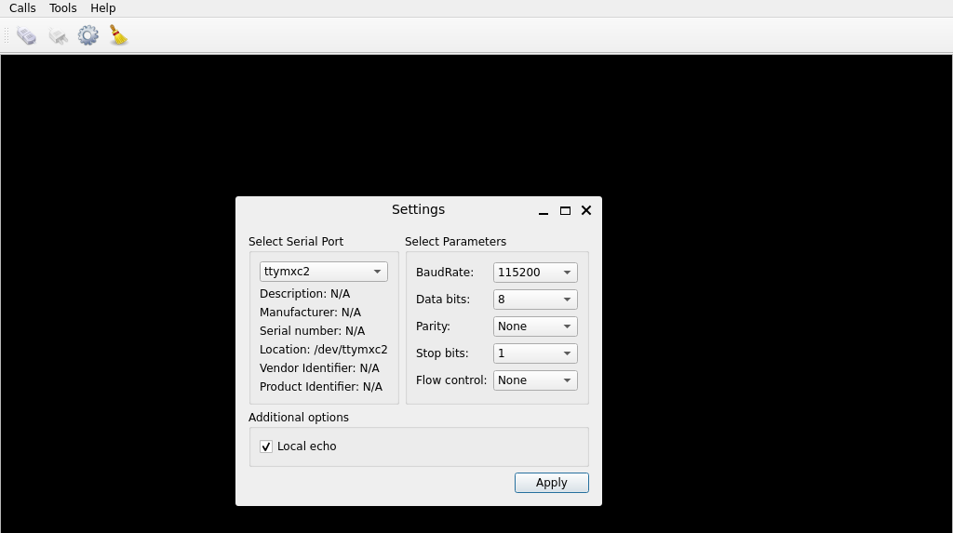The height and width of the screenshot is (533, 953).
Task: Clear the terminal with the broom icon
Action: (118, 34)
